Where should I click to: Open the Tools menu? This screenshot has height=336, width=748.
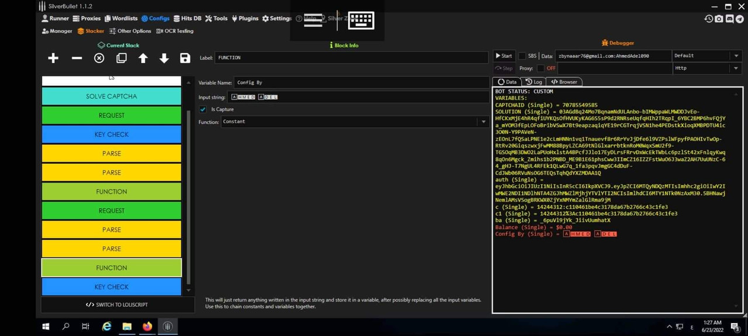pyautogui.click(x=216, y=19)
